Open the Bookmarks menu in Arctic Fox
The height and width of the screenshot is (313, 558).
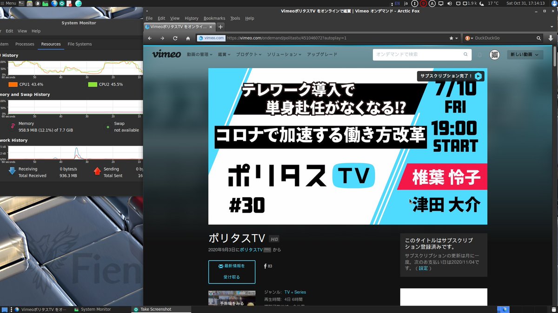coord(214,18)
